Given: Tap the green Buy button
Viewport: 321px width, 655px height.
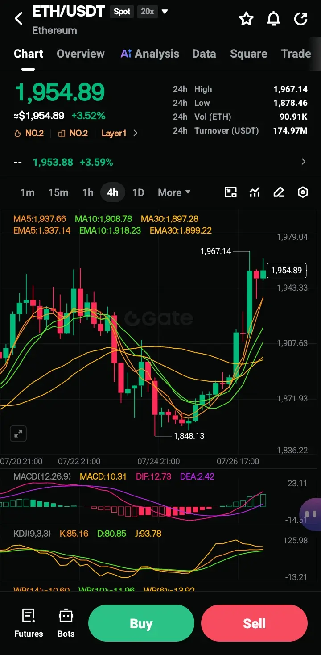Looking at the screenshot, I should click(141, 623).
